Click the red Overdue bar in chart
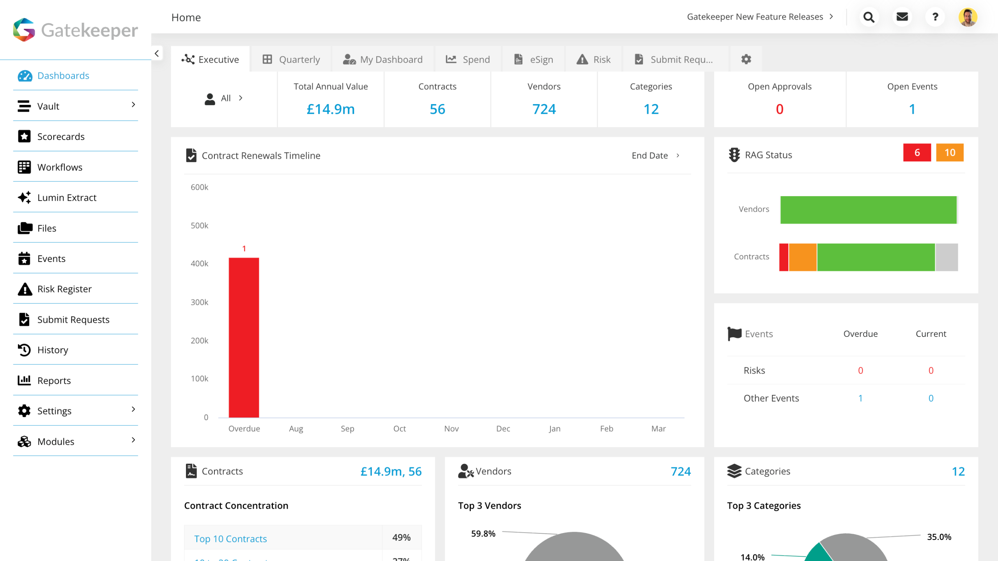 tap(244, 337)
